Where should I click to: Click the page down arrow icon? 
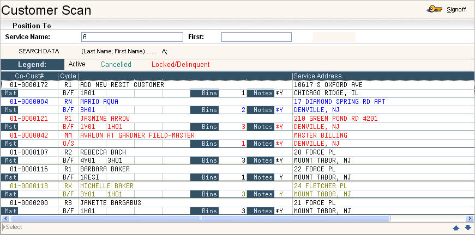468,227
